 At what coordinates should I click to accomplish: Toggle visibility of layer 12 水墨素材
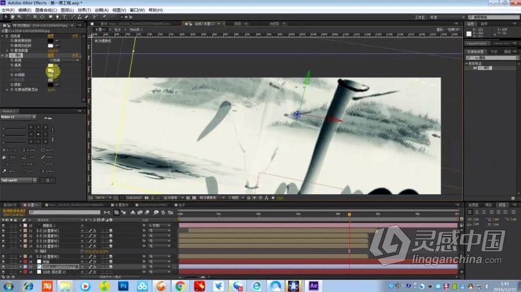tap(3, 235)
